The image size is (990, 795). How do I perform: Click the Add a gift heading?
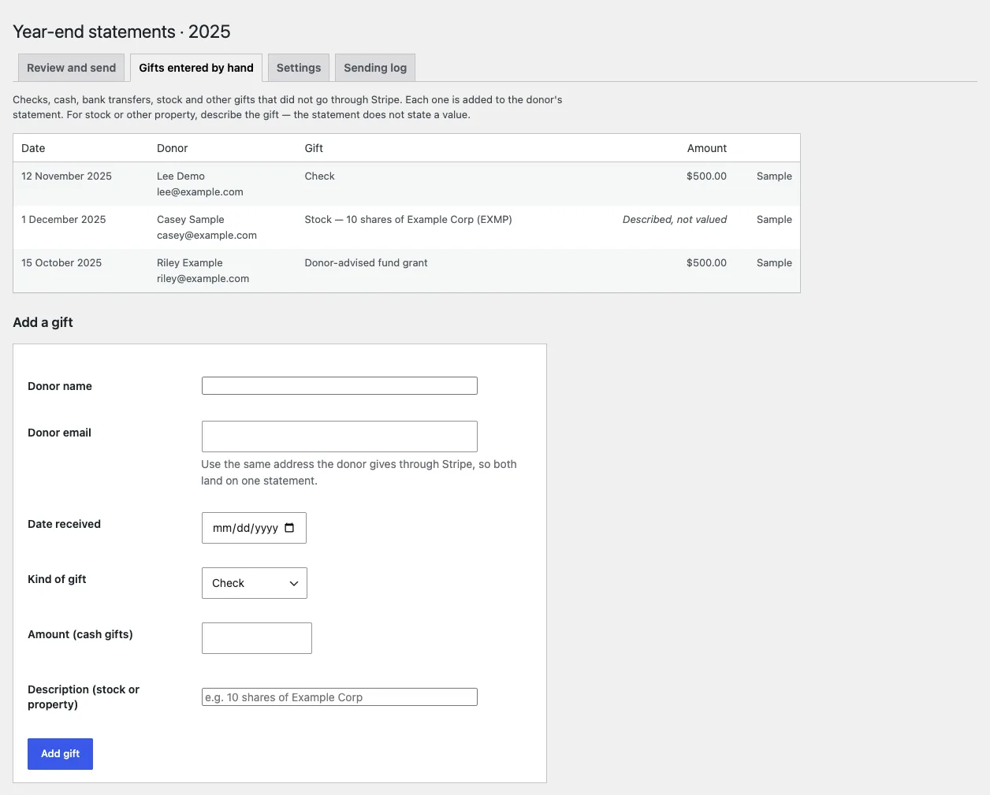point(43,322)
